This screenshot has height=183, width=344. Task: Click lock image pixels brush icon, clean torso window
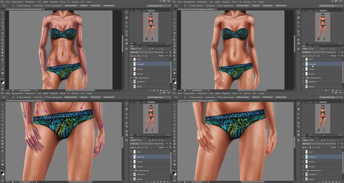point(313,56)
